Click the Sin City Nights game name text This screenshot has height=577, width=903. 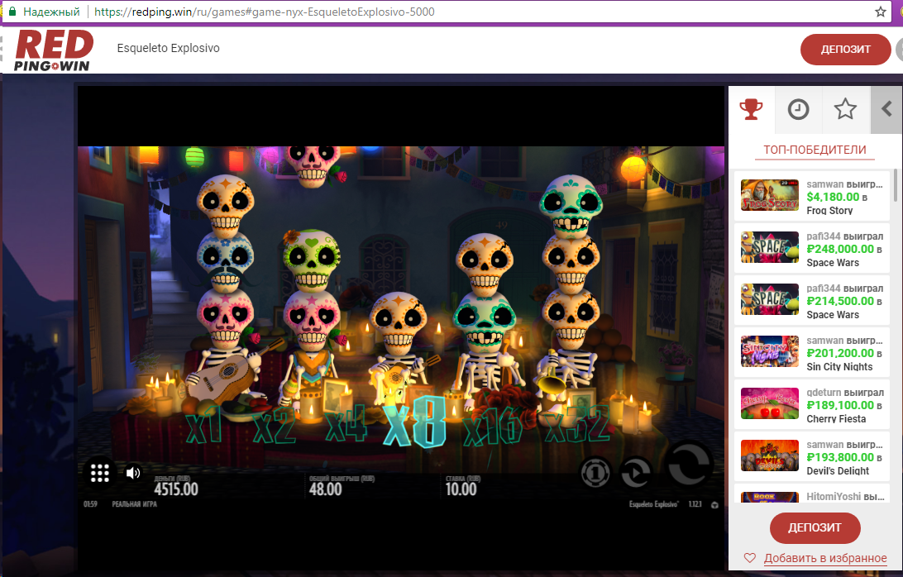(839, 367)
